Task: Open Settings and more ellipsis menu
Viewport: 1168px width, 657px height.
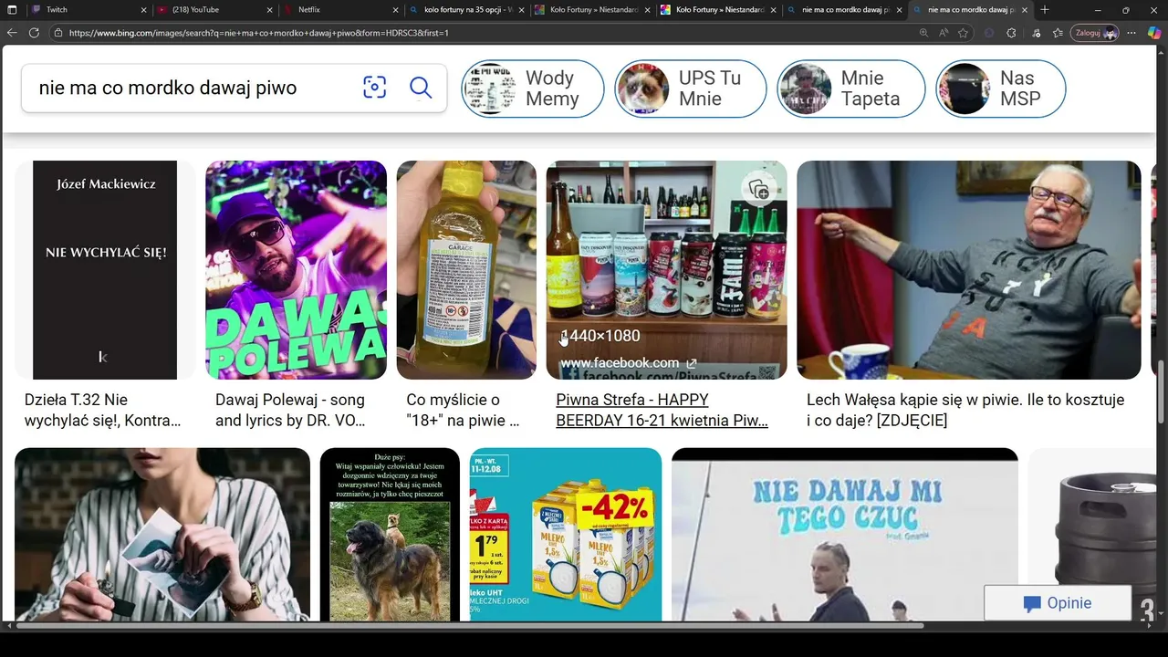Action: [x=1131, y=33]
